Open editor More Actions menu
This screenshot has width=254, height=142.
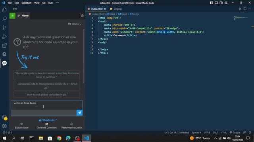click(x=250, y=9)
